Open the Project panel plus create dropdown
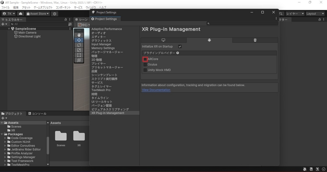327x172 pixels. (x=4, y=118)
